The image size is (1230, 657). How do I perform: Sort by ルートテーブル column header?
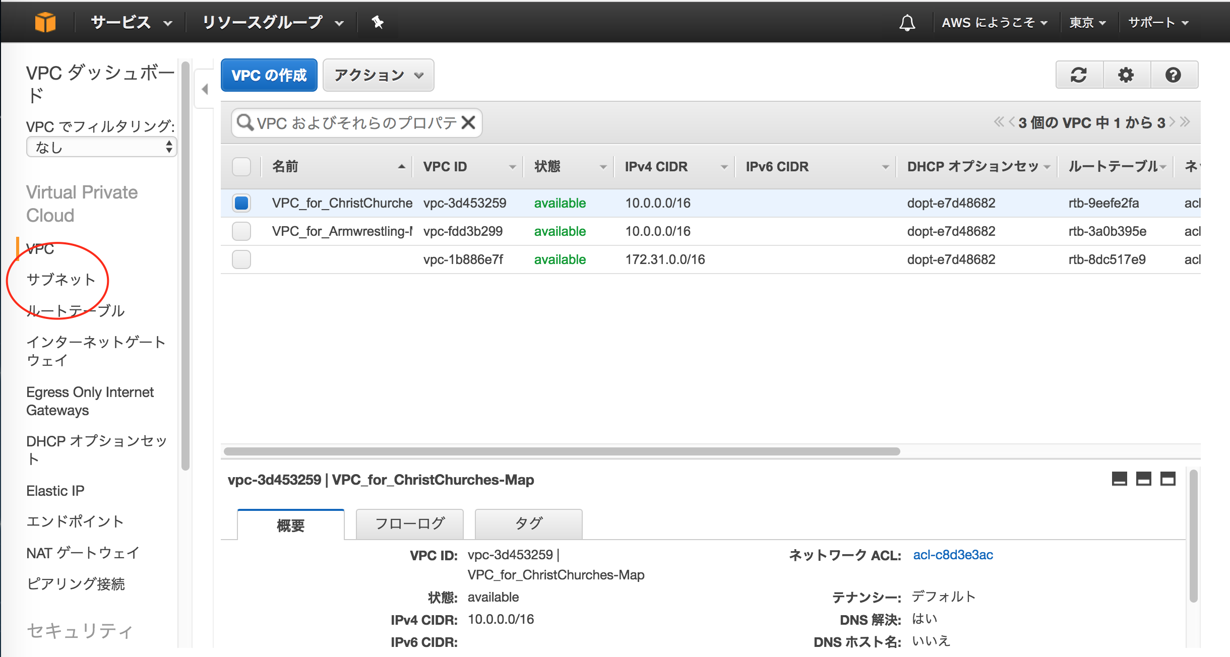point(1117,167)
